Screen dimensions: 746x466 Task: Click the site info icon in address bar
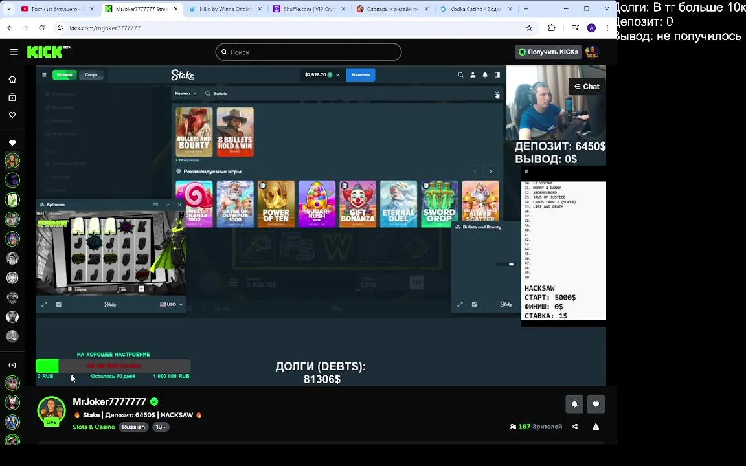click(60, 28)
